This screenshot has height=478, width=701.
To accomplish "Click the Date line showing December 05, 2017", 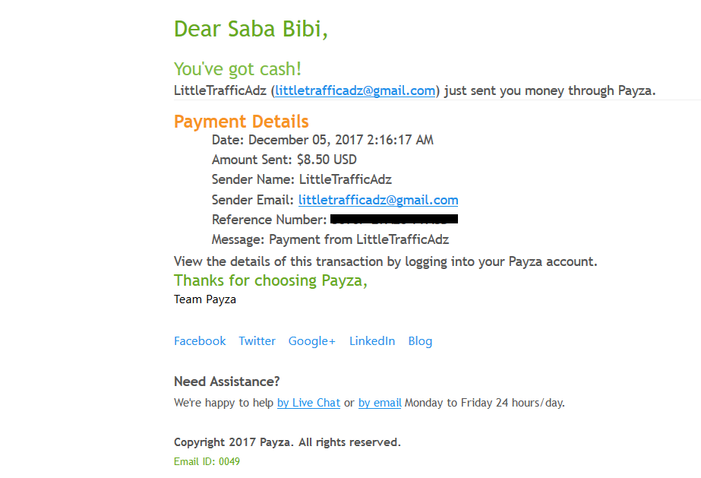I will point(323,141).
